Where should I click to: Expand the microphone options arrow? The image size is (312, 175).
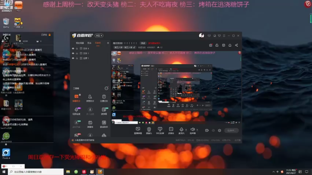[x=186, y=130]
